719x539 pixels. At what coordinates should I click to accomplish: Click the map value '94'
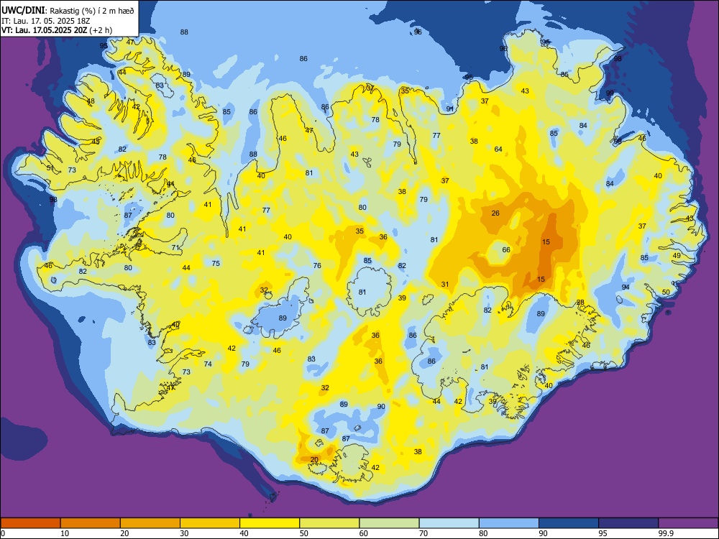point(626,287)
